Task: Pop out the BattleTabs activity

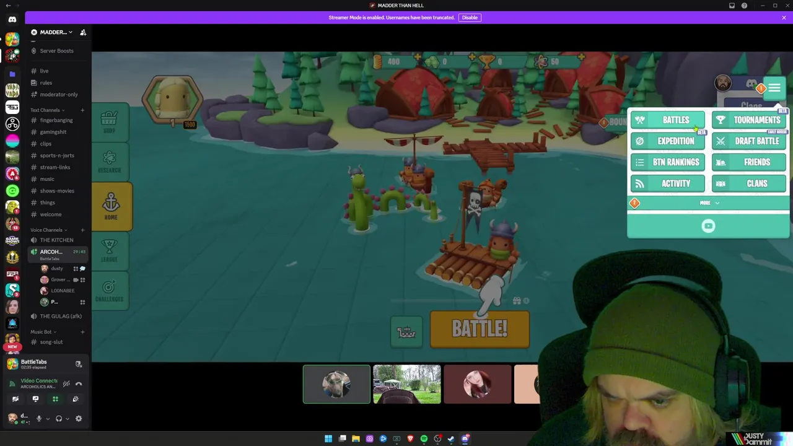Action: point(79,364)
